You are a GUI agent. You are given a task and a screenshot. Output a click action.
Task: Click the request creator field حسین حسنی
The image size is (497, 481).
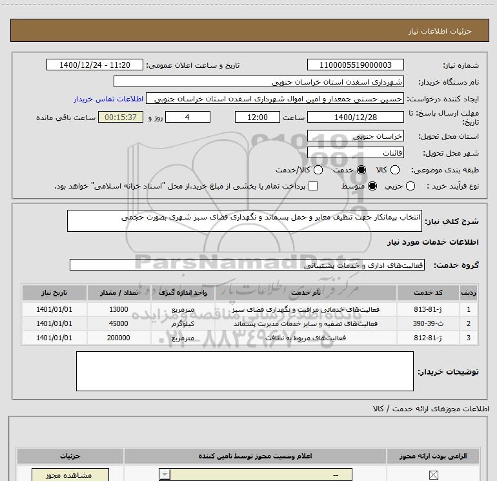(x=275, y=99)
